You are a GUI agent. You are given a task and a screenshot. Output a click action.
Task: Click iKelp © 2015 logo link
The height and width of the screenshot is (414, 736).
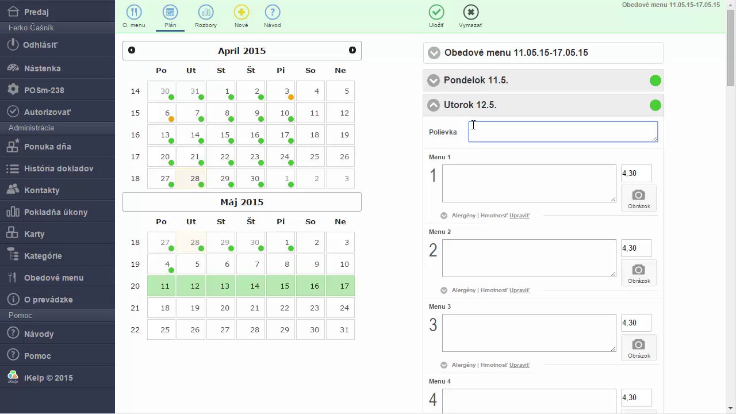click(x=57, y=378)
